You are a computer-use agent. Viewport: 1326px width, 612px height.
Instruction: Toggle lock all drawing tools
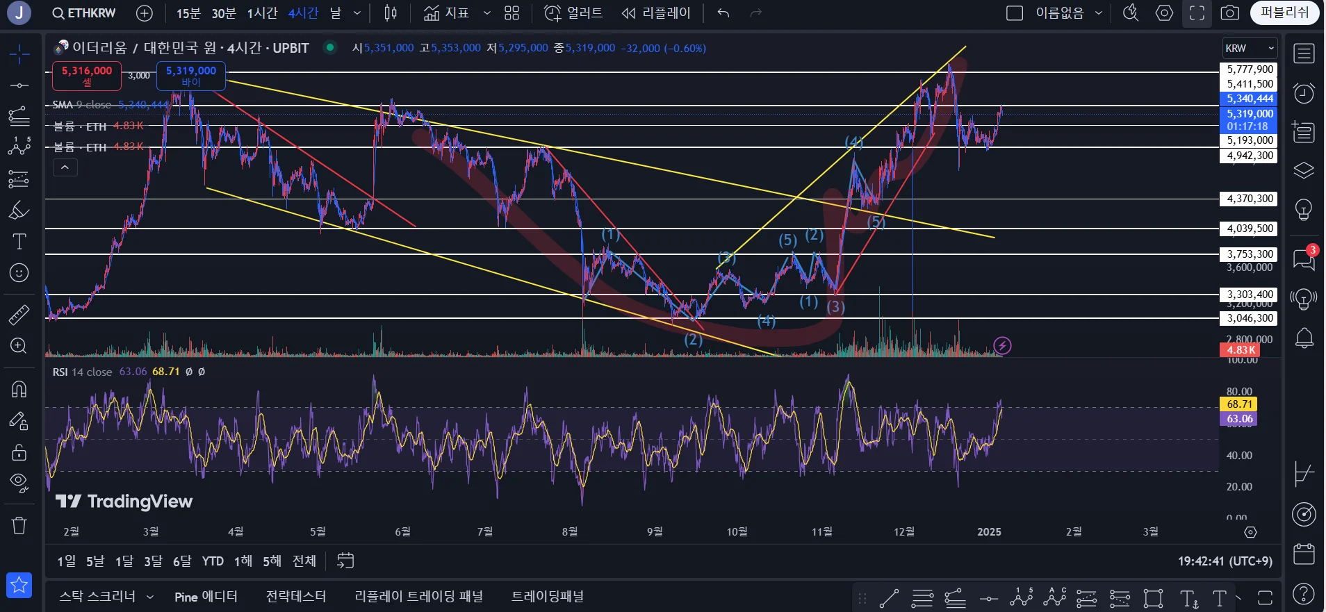click(x=19, y=452)
